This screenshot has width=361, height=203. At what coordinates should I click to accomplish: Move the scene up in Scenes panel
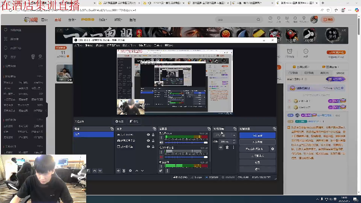click(x=95, y=171)
